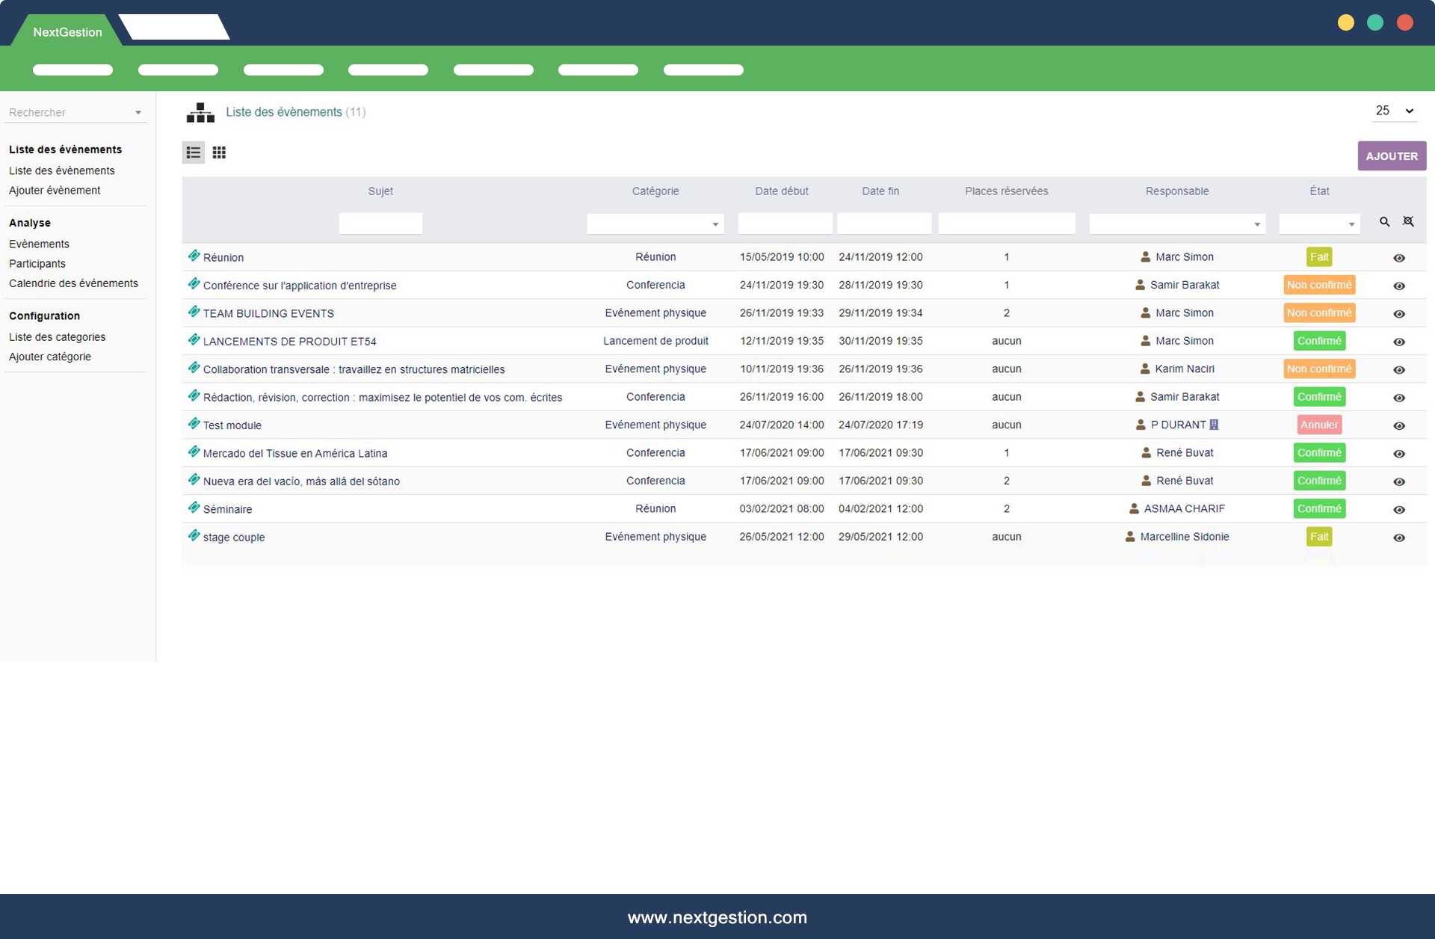
Task: Click the search filter magnifier icon
Action: tap(1384, 222)
